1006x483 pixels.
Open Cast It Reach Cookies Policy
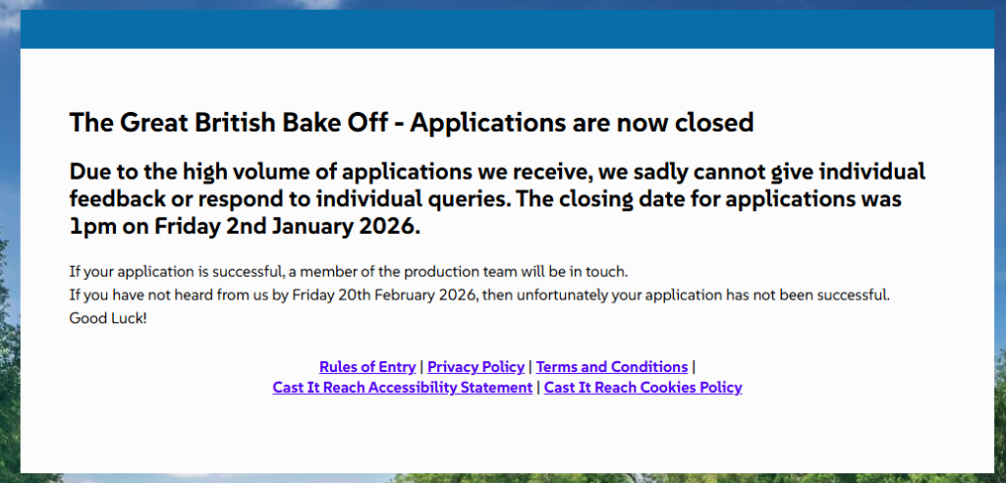643,388
